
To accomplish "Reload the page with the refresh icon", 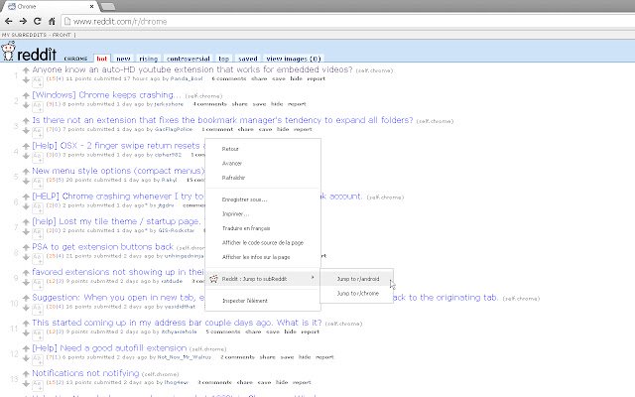I will click(x=38, y=21).
